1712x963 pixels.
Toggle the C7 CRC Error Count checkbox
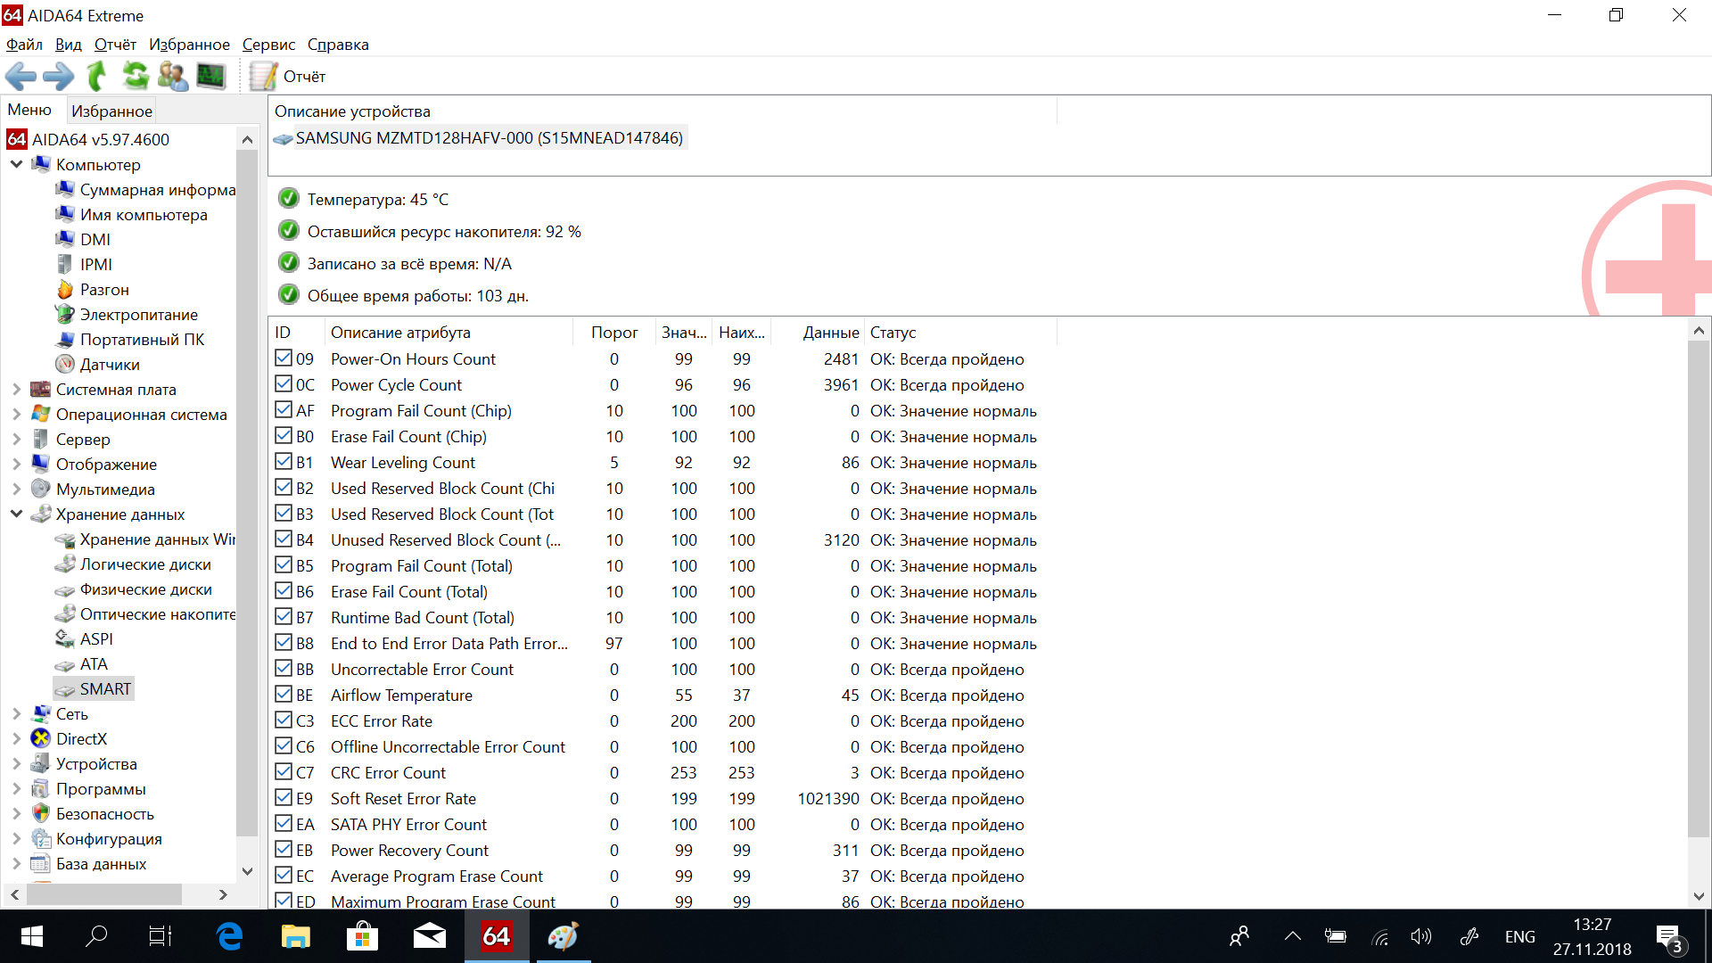(x=284, y=772)
